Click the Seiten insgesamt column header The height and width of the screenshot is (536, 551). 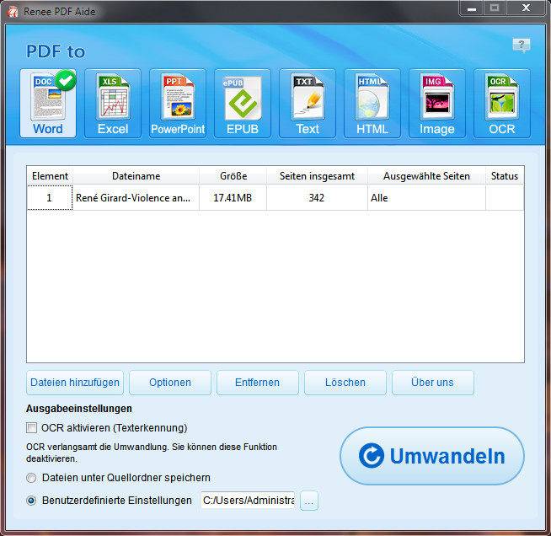tap(317, 176)
